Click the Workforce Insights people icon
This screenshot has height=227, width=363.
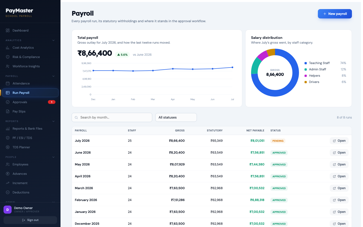(x=8, y=66)
